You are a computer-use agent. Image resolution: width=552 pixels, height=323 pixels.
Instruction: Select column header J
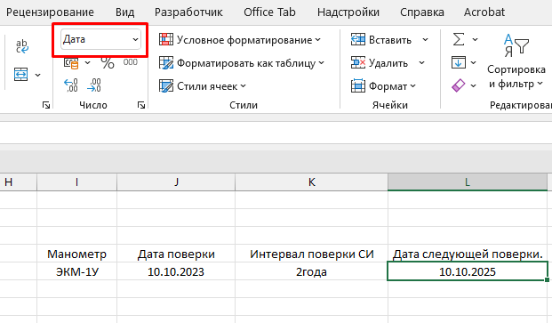(176, 182)
